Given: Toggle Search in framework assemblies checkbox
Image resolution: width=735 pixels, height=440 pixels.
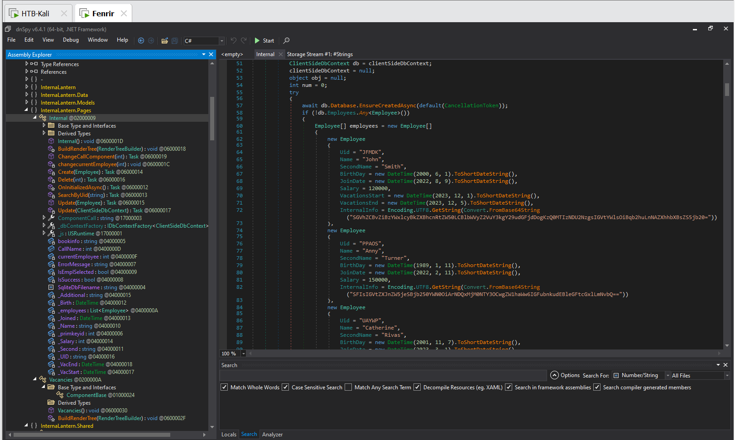Looking at the screenshot, I should coord(509,387).
